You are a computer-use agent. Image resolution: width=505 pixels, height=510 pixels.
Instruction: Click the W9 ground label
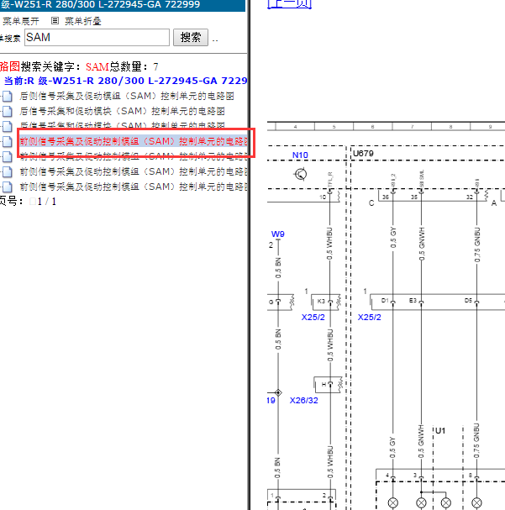277,234
